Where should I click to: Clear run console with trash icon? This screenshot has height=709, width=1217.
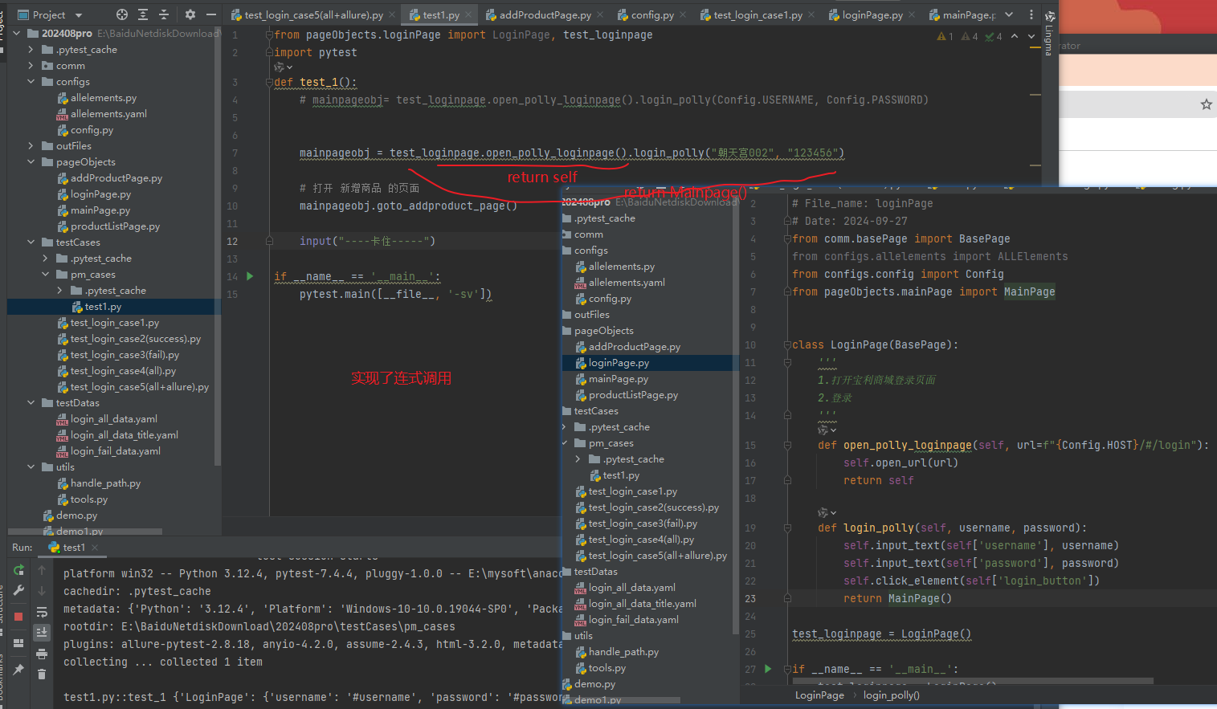[x=42, y=674]
